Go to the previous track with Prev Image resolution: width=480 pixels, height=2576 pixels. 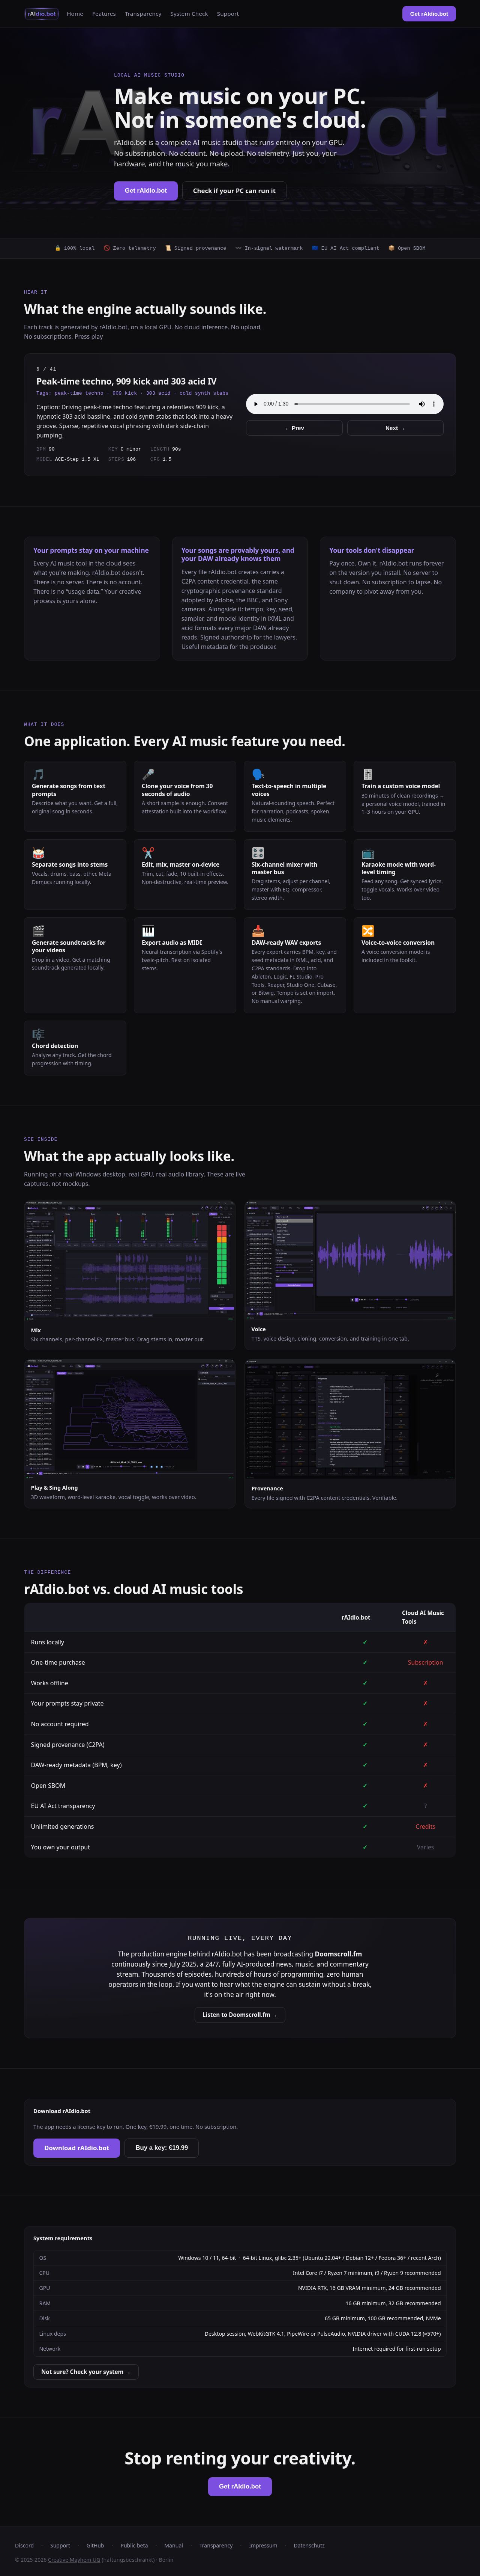[294, 428]
